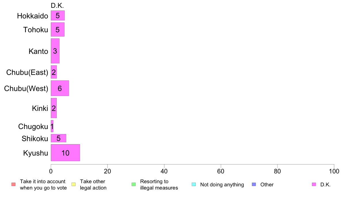Select the Shikoku bar showing 5
342x212 pixels.
click(58, 138)
